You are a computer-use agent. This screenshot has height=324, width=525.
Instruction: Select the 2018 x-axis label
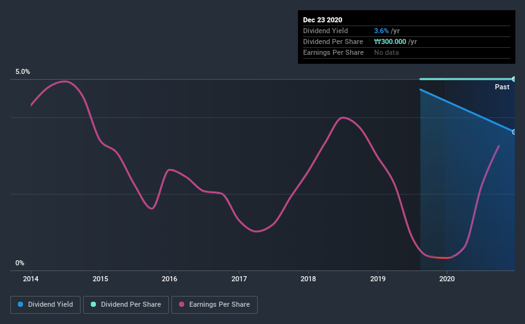308,279
